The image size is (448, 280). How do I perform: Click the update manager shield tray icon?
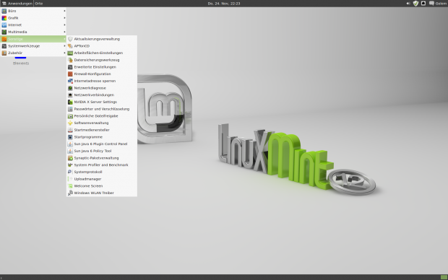click(415, 4)
